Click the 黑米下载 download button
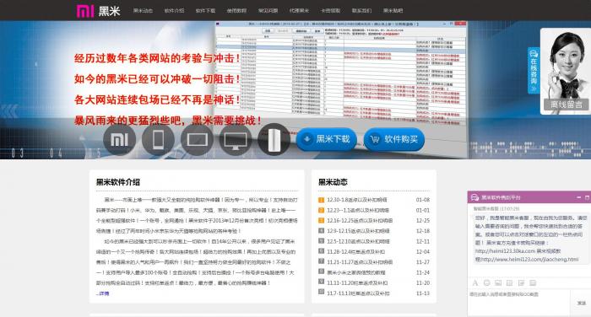 click(327, 139)
